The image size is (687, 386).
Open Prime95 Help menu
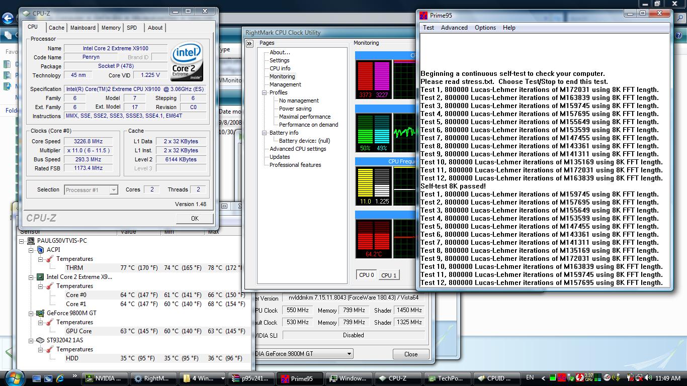click(509, 28)
